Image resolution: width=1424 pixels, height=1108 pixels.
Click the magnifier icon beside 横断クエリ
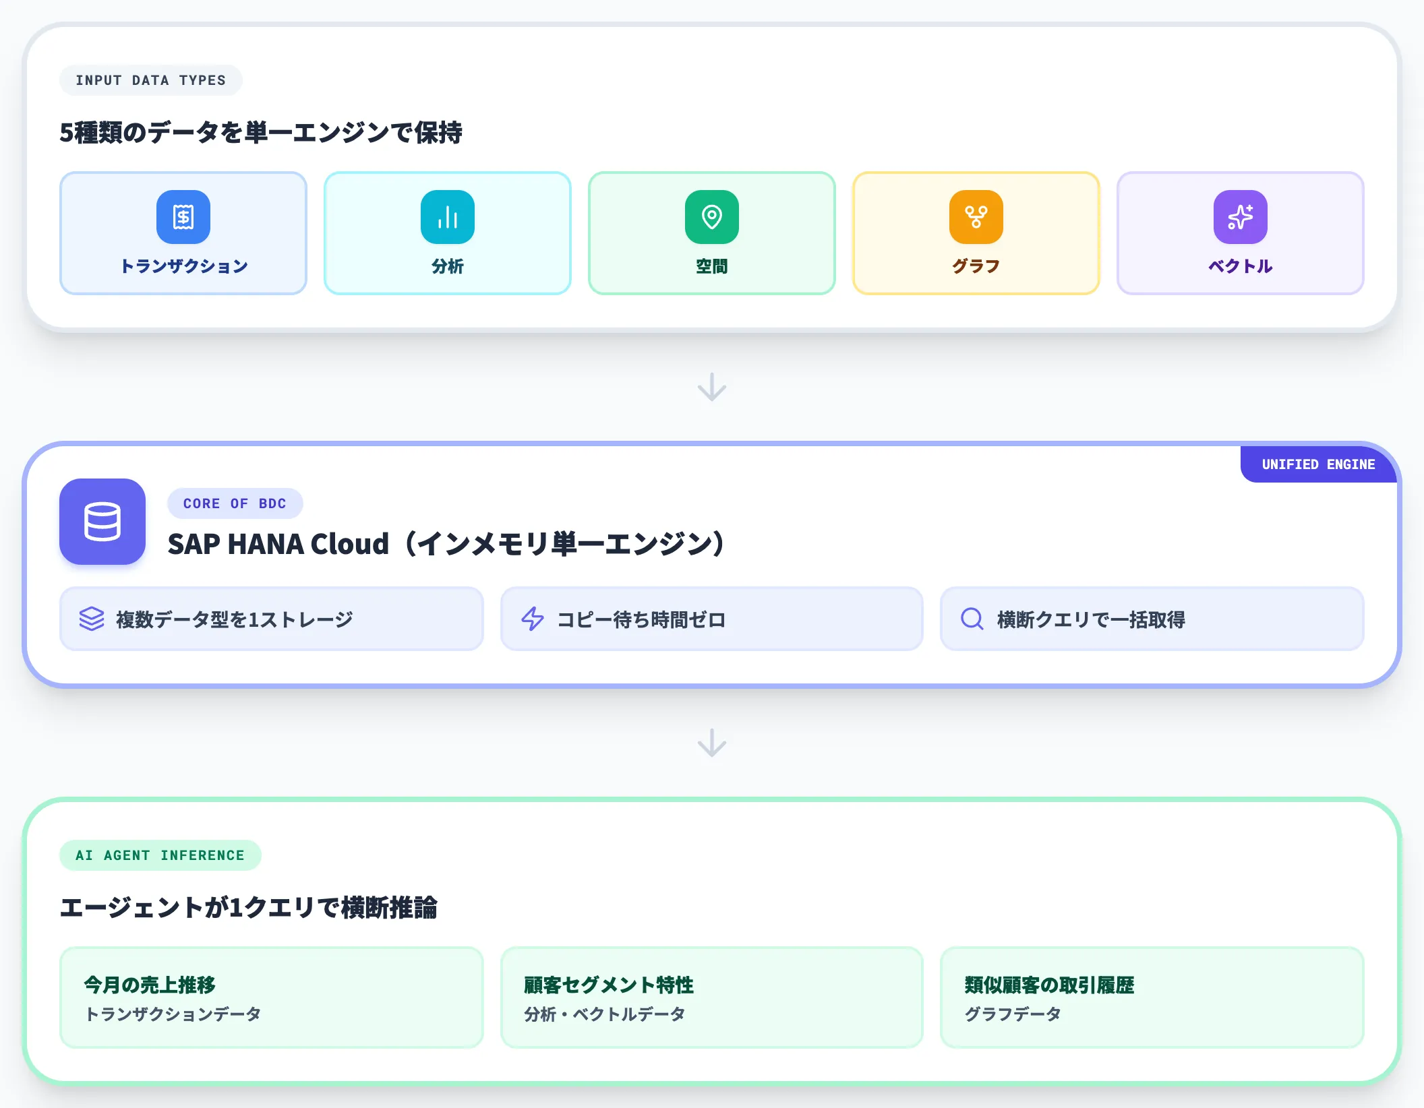coord(972,619)
